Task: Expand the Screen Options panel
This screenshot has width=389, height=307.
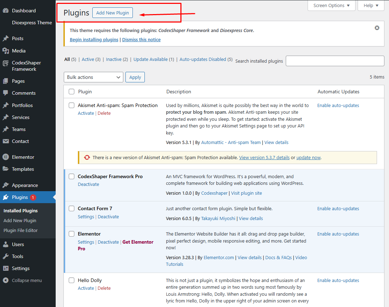Action: click(332, 5)
